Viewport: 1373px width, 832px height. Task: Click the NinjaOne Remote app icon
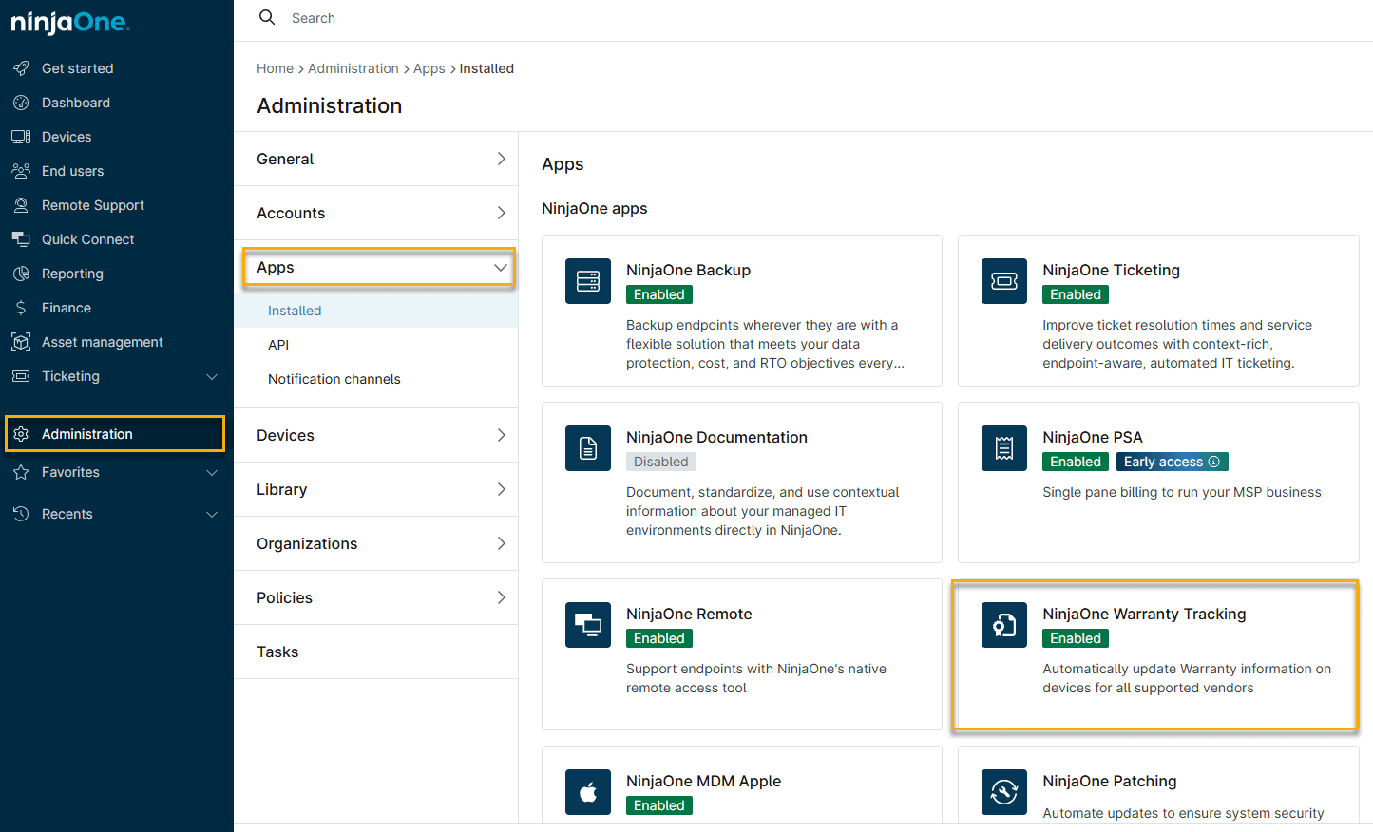[587, 625]
